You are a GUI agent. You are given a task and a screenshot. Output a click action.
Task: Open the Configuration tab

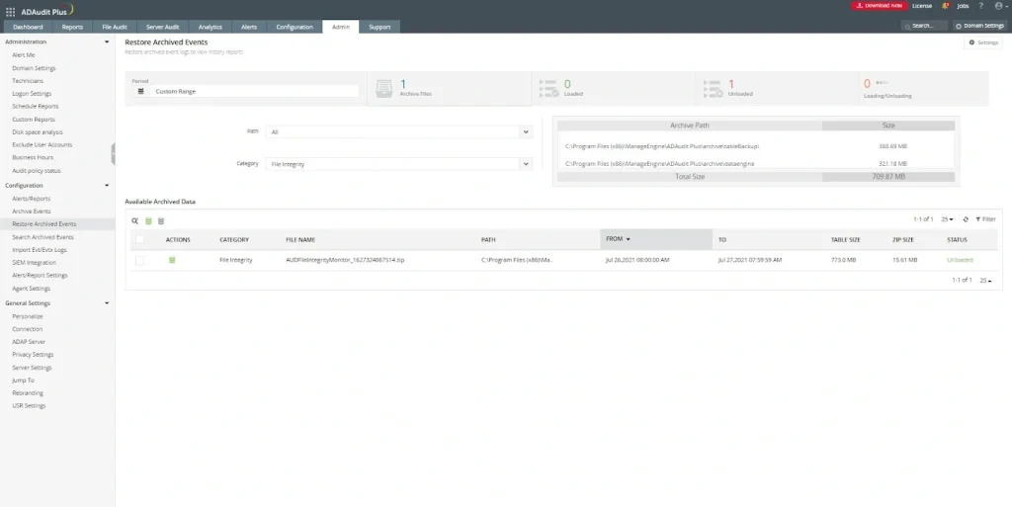coord(295,27)
